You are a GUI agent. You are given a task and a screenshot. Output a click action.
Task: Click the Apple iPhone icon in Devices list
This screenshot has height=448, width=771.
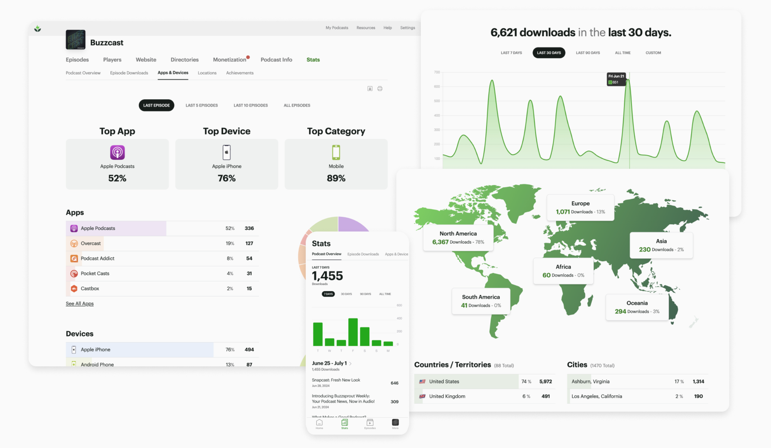coord(74,350)
